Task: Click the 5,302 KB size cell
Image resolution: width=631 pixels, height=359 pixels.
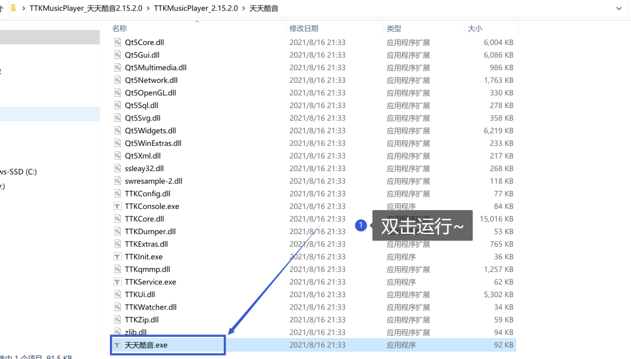Action: coord(498,294)
